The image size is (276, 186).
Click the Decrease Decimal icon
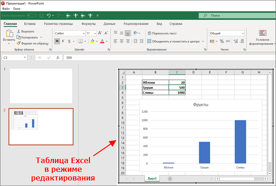tap(242, 41)
